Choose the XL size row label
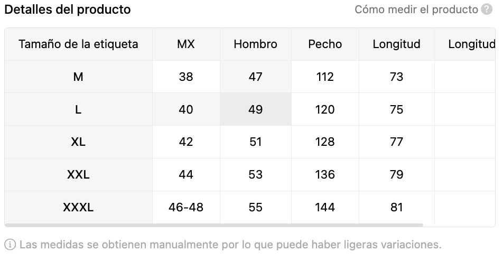Viewport: 503px width, 261px height. 78,142
